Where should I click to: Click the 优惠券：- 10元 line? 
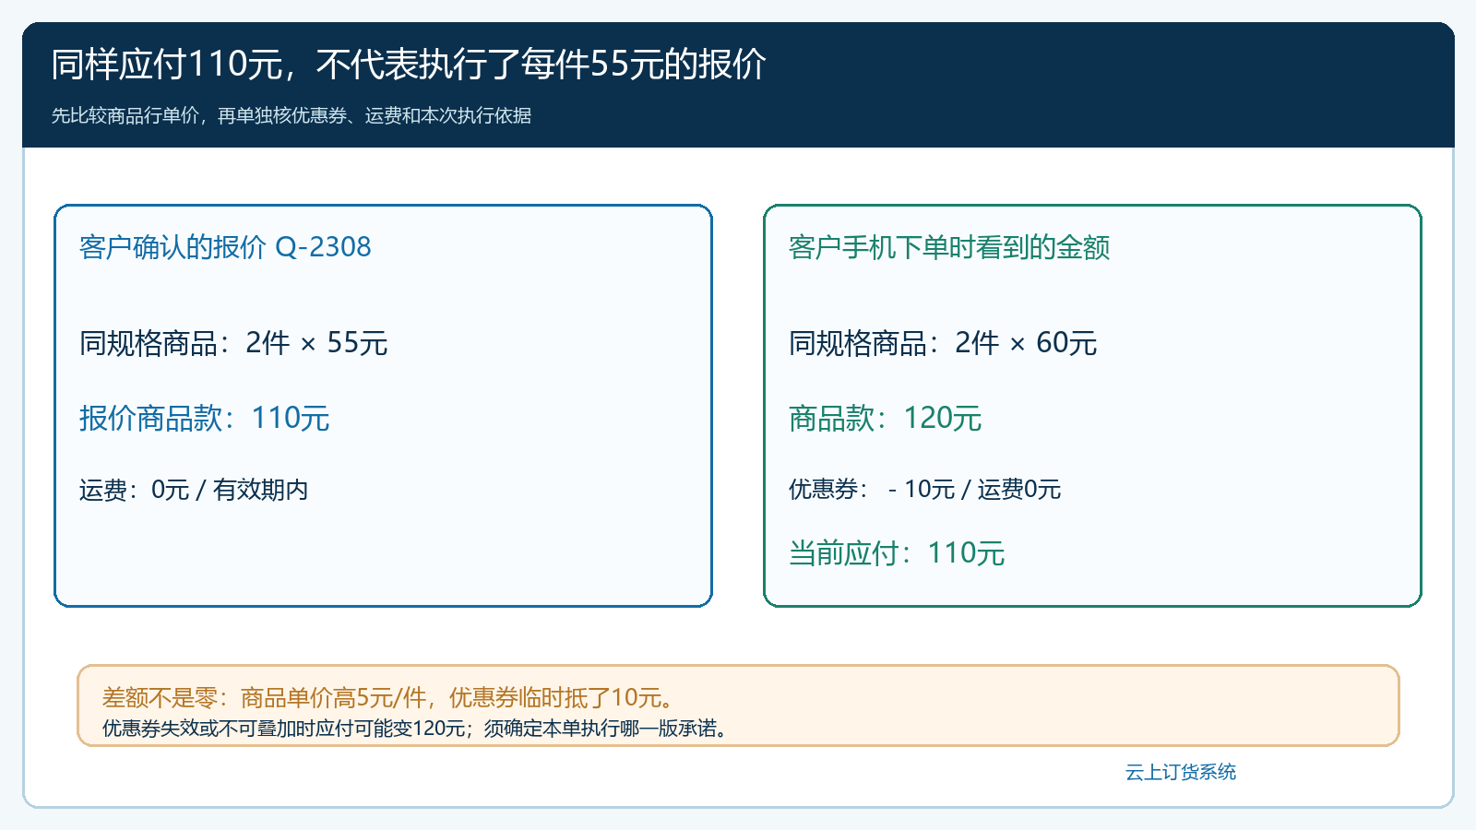coord(924,490)
